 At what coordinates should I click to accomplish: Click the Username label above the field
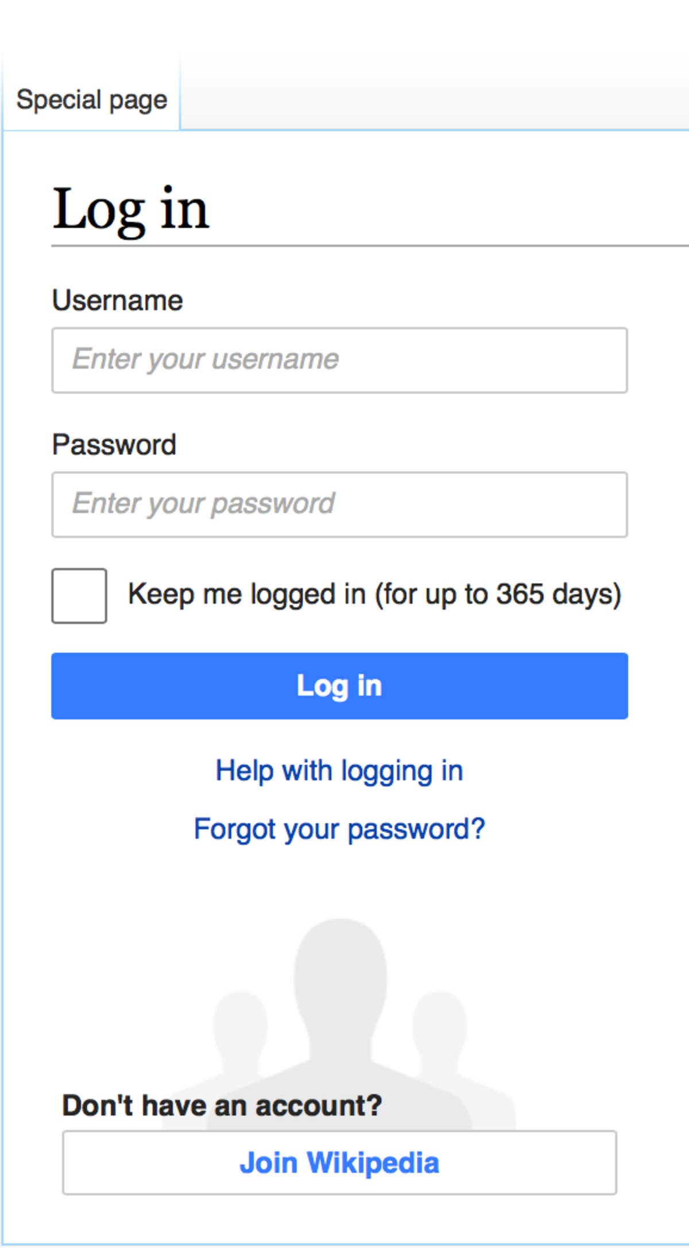click(x=118, y=301)
